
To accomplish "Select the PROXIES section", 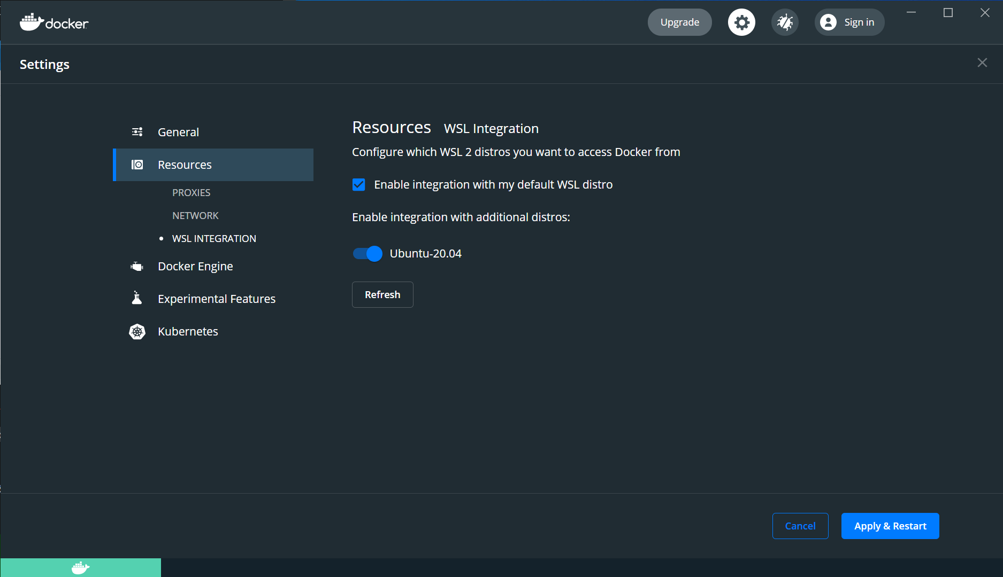I will pos(191,192).
